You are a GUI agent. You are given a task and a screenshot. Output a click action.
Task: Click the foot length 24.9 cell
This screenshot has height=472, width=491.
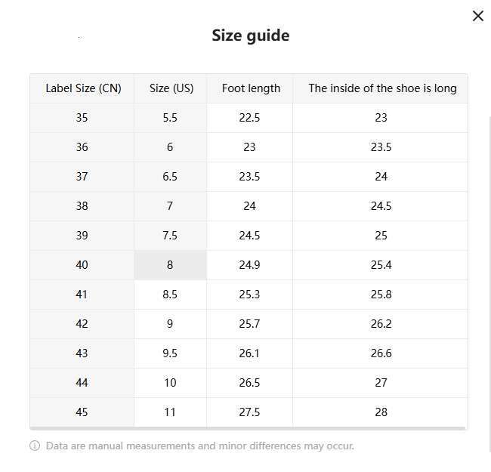point(250,265)
